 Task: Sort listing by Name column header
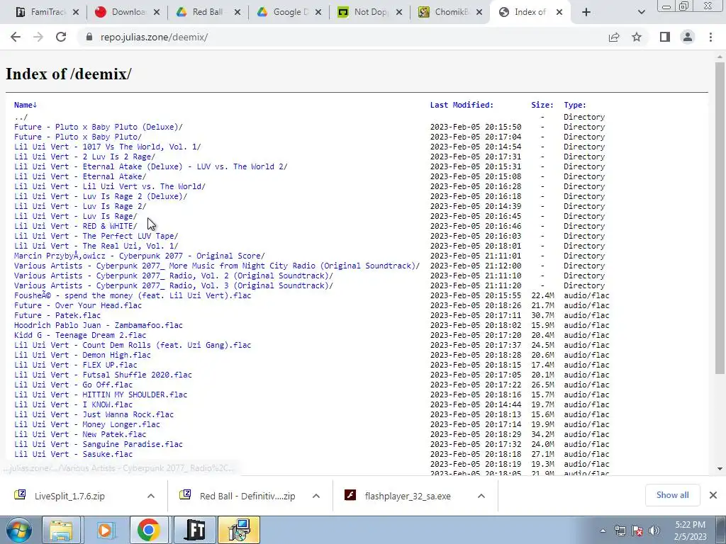[x=25, y=105]
